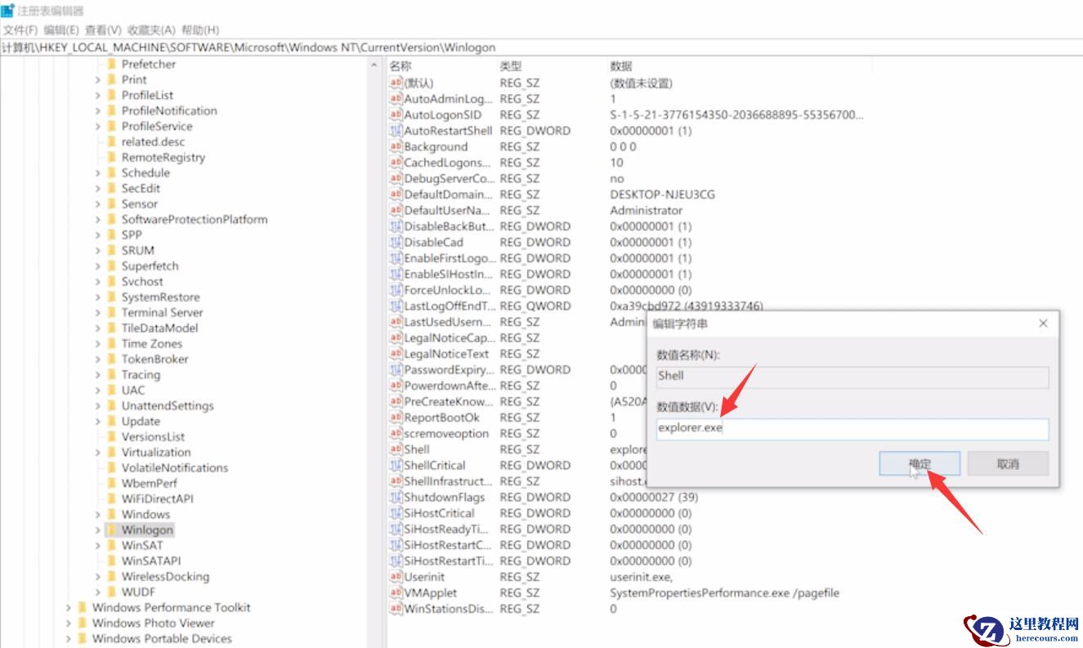Click the AutoAdminLog REG_SZ icon
The image size is (1083, 648).
396,99
